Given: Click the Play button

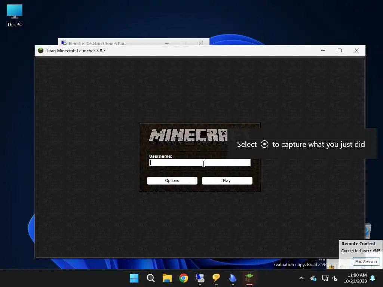Looking at the screenshot, I should click(227, 180).
